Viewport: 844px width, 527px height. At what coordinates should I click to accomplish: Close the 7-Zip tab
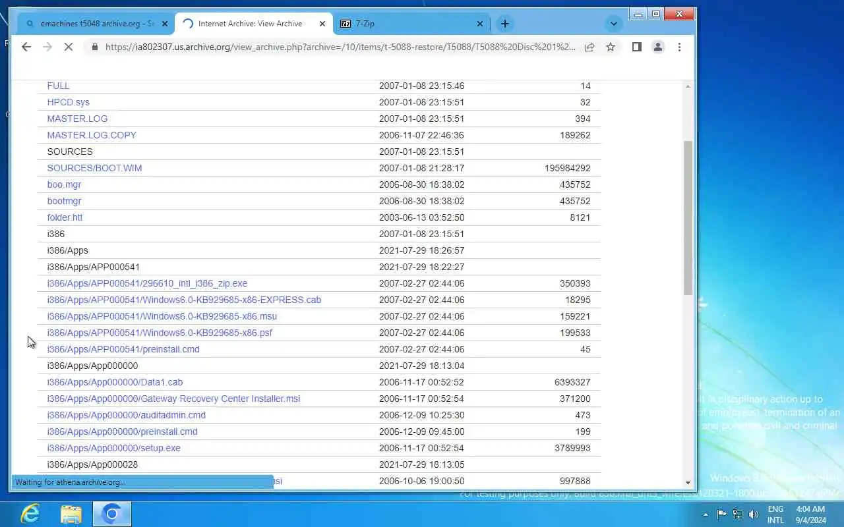point(480,24)
